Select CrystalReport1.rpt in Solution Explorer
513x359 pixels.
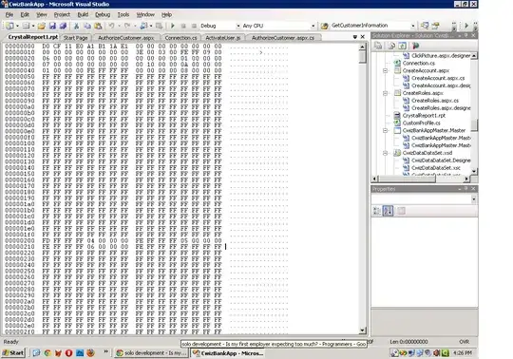pyautogui.click(x=424, y=116)
